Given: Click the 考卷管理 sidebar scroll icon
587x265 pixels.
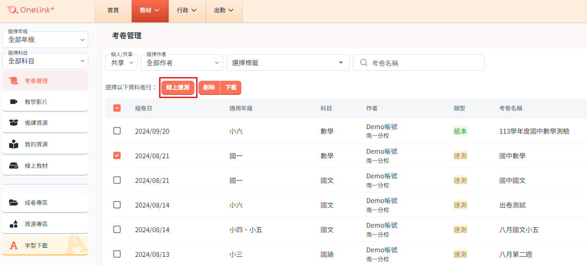Looking at the screenshot, I should [x=13, y=81].
